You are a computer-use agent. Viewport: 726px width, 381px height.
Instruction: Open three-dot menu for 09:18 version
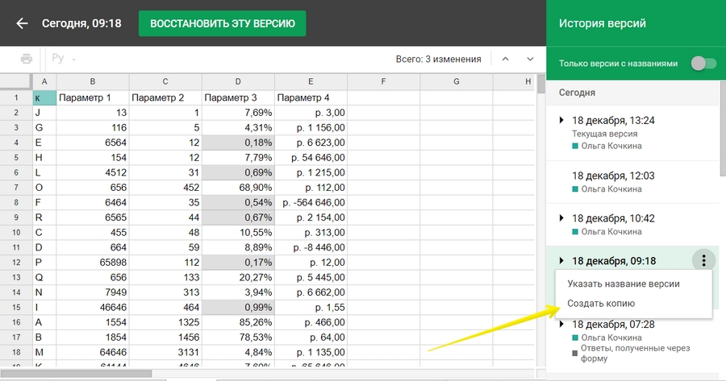[703, 260]
